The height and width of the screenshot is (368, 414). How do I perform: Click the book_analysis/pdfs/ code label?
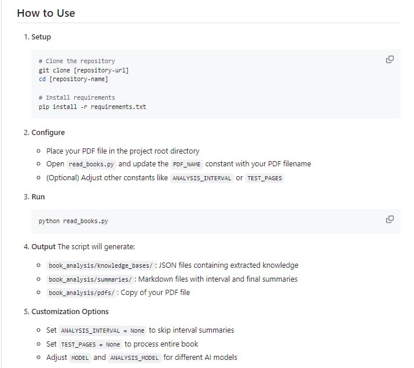coord(83,293)
